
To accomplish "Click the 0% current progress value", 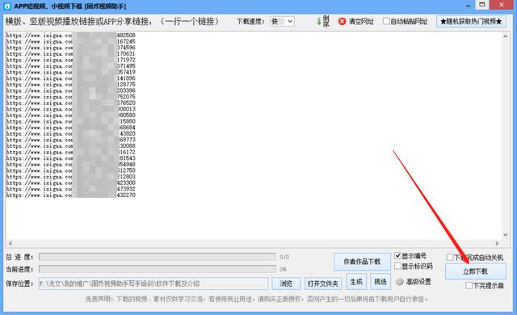I will point(283,269).
